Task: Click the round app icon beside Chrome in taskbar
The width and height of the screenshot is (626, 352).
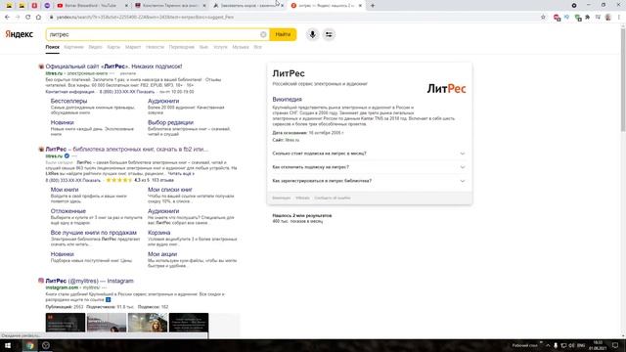Action: tap(46, 345)
